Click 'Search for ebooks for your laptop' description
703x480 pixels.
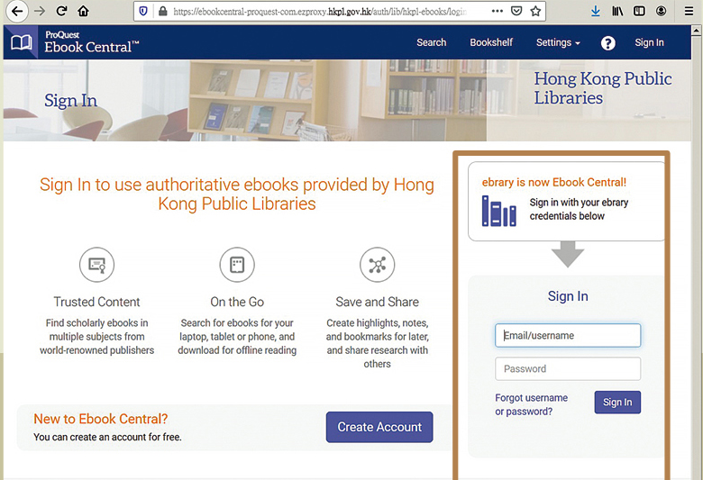click(x=237, y=337)
